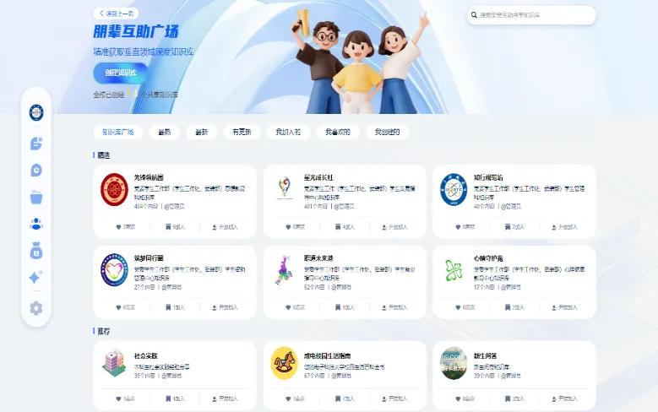The height and width of the screenshot is (412, 658).
Task: Switch to the 最热 filter tab
Action: [164, 132]
